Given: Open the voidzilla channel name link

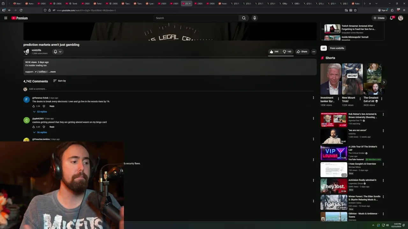Looking at the screenshot, I should coord(36,50).
